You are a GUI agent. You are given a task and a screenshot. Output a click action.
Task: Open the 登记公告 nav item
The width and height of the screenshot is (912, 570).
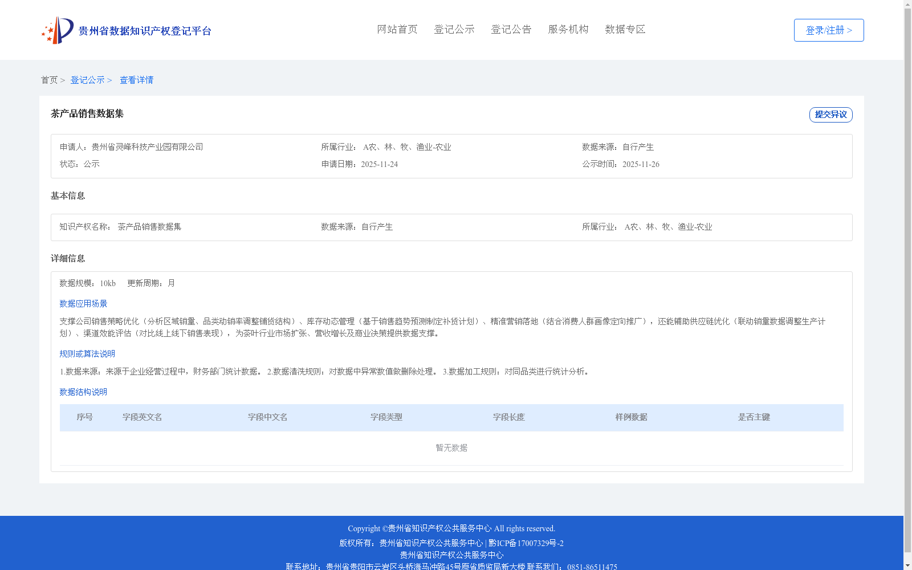point(511,29)
